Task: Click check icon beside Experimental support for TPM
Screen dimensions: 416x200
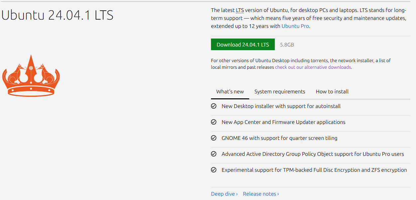Action: (214, 170)
